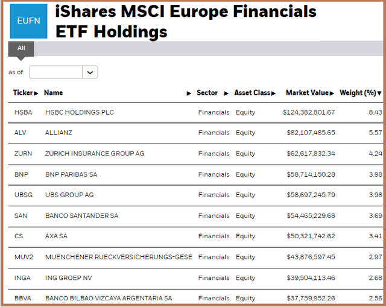Sort by the Asset Class column arrow
This screenshot has height=307, width=386.
(x=274, y=93)
